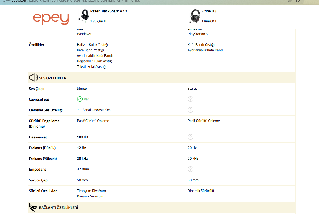Click the 100 dB sensitivity value
The height and width of the screenshot is (214, 319).
point(82,137)
